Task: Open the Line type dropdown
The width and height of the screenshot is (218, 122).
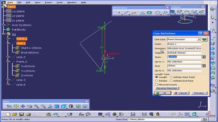Action: pyautogui.click(x=199, y=39)
